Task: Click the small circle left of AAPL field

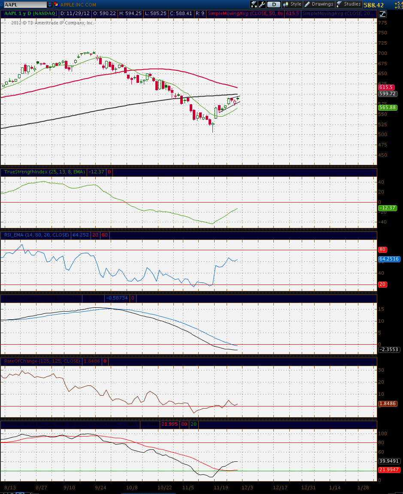Action: pyautogui.click(x=1, y=5)
